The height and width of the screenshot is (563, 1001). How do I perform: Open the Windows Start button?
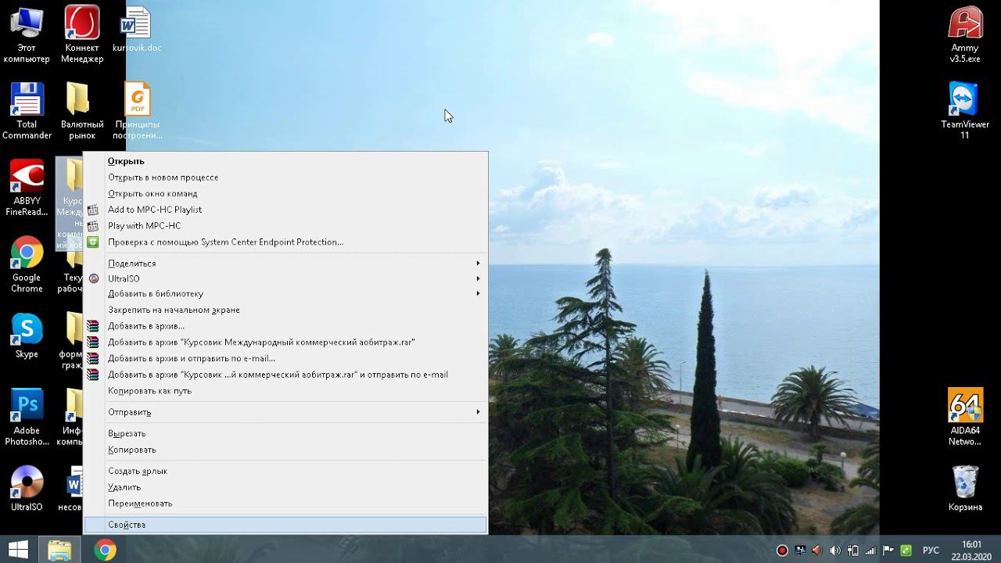click(x=18, y=550)
